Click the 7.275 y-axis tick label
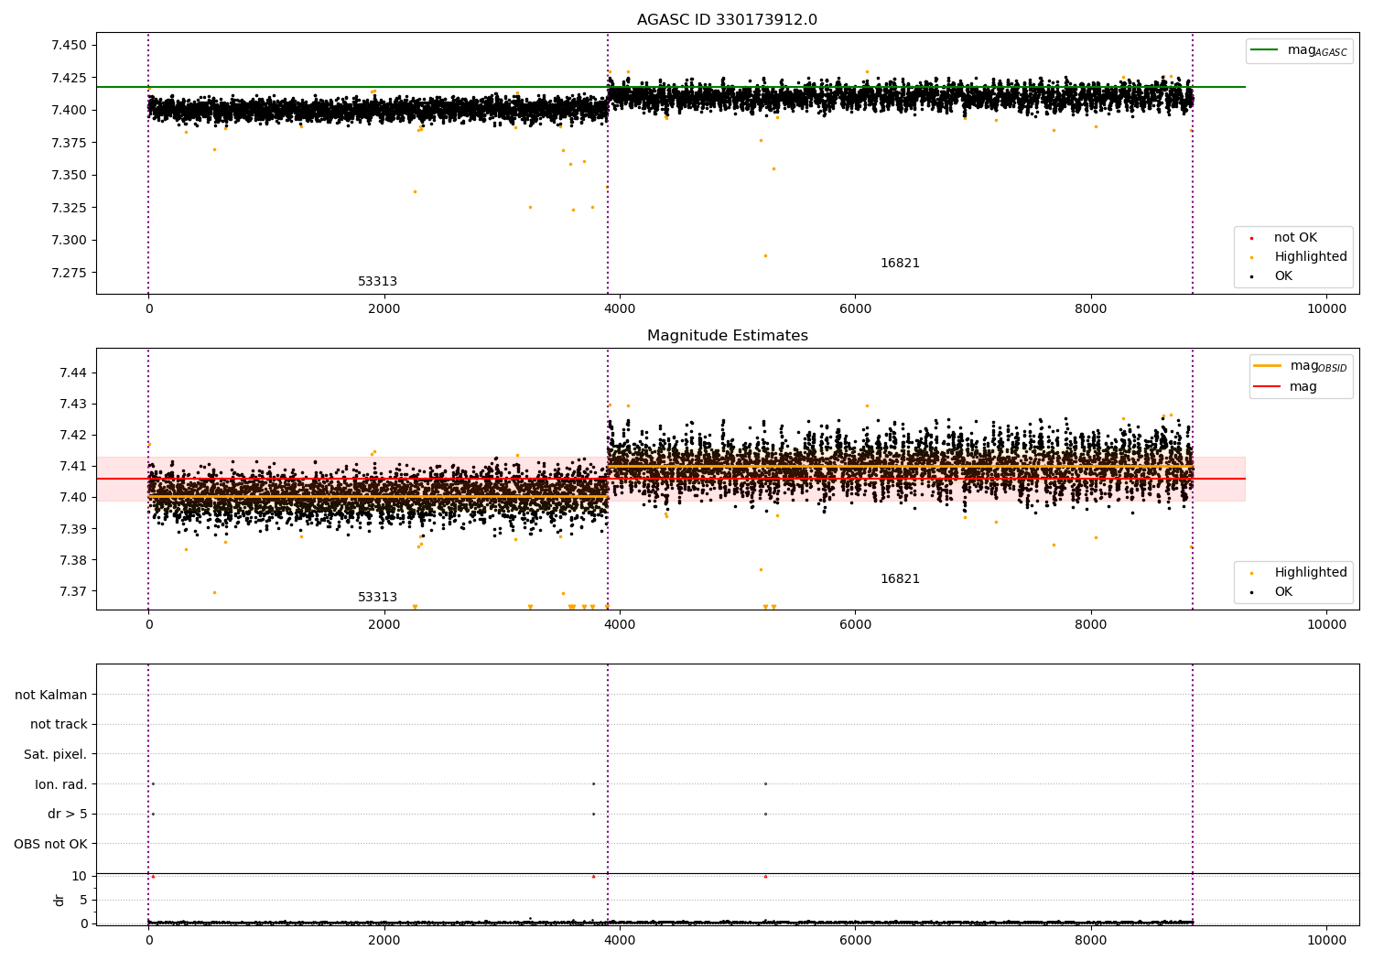The image size is (1373, 961). click(x=70, y=273)
